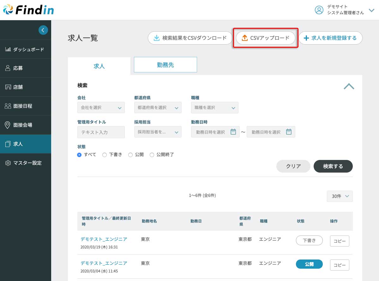
Task: Open the start date calendar icon
Action: pos(233,132)
